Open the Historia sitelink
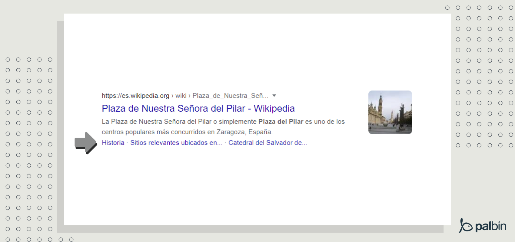 point(113,143)
